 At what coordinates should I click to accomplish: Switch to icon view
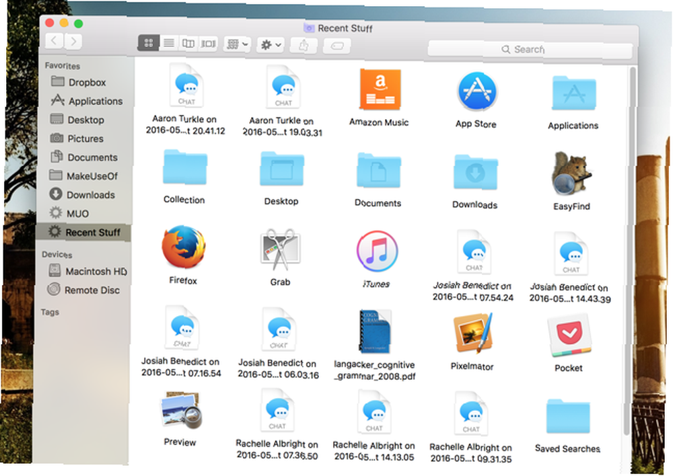149,42
